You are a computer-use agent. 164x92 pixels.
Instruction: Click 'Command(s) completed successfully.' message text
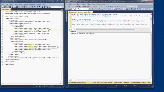pyautogui.click(x=83, y=33)
